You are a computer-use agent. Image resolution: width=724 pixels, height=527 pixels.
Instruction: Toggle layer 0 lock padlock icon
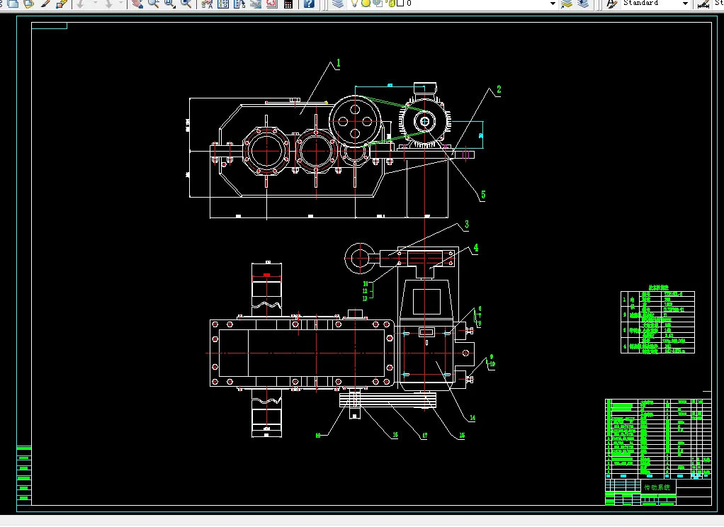click(392, 4)
